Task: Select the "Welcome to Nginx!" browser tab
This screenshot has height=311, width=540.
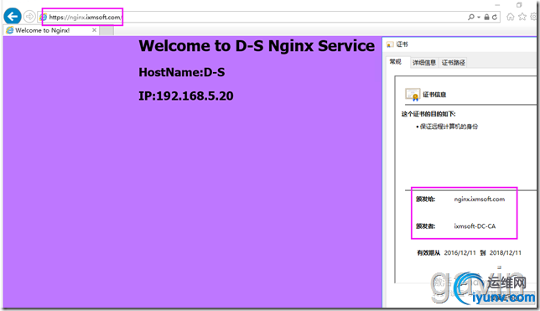Action: 51,30
